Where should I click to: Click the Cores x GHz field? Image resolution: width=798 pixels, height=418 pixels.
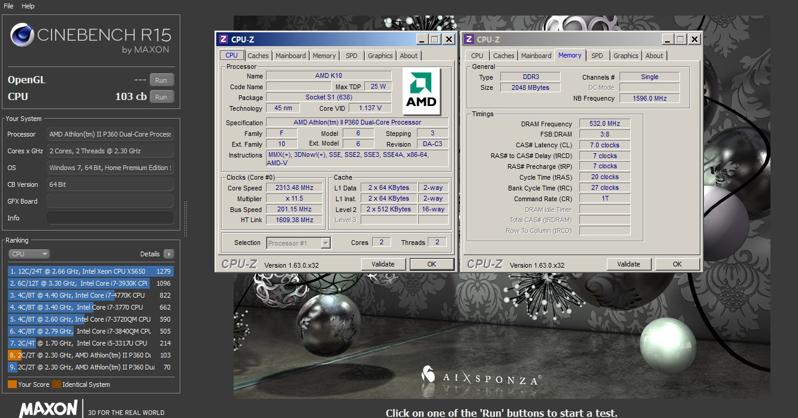click(110, 151)
